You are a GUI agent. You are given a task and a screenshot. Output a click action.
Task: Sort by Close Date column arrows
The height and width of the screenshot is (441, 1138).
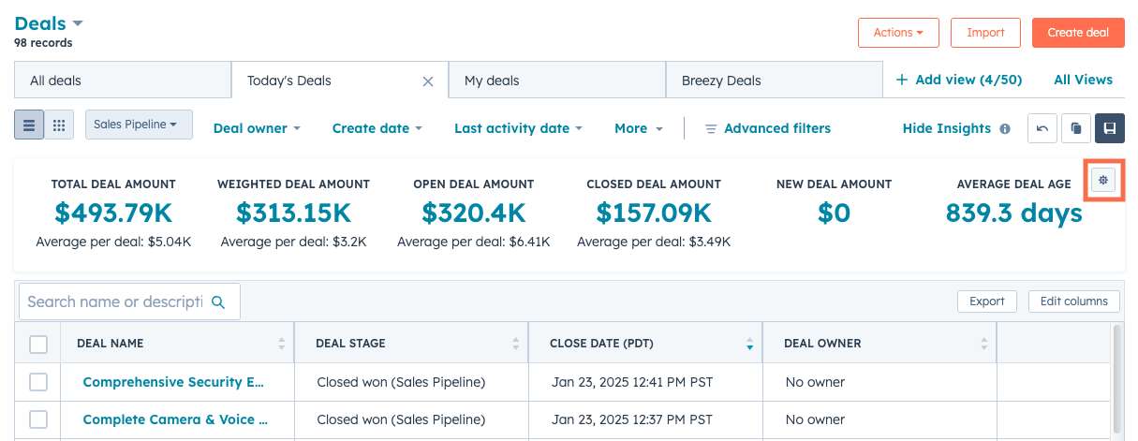coord(748,344)
